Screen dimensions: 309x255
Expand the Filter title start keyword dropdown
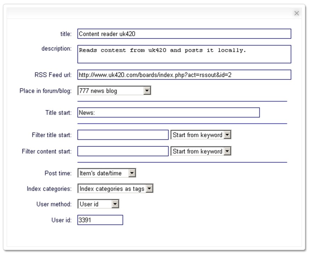pyautogui.click(x=201, y=135)
